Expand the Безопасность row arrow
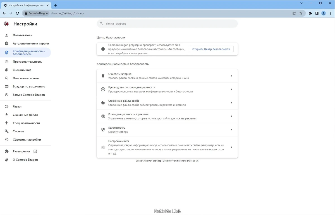The width and height of the screenshot is (335, 215). (231, 130)
